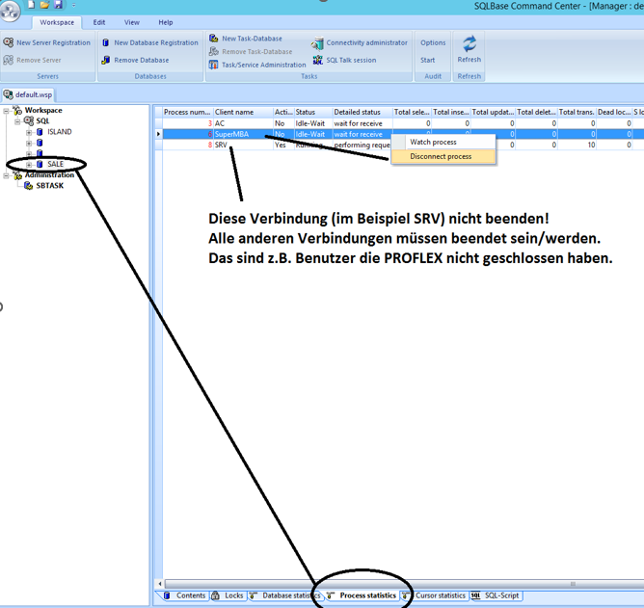Collapse the Workspace tree node
The height and width of the screenshot is (608, 644).
pos(7,111)
